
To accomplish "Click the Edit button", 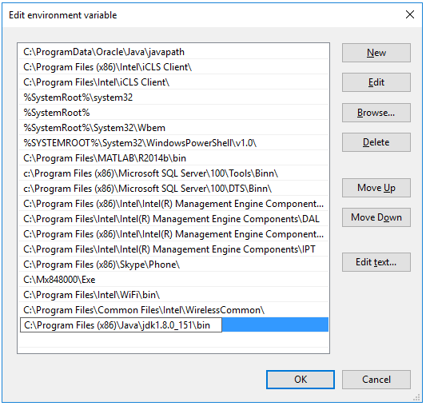I will point(376,82).
